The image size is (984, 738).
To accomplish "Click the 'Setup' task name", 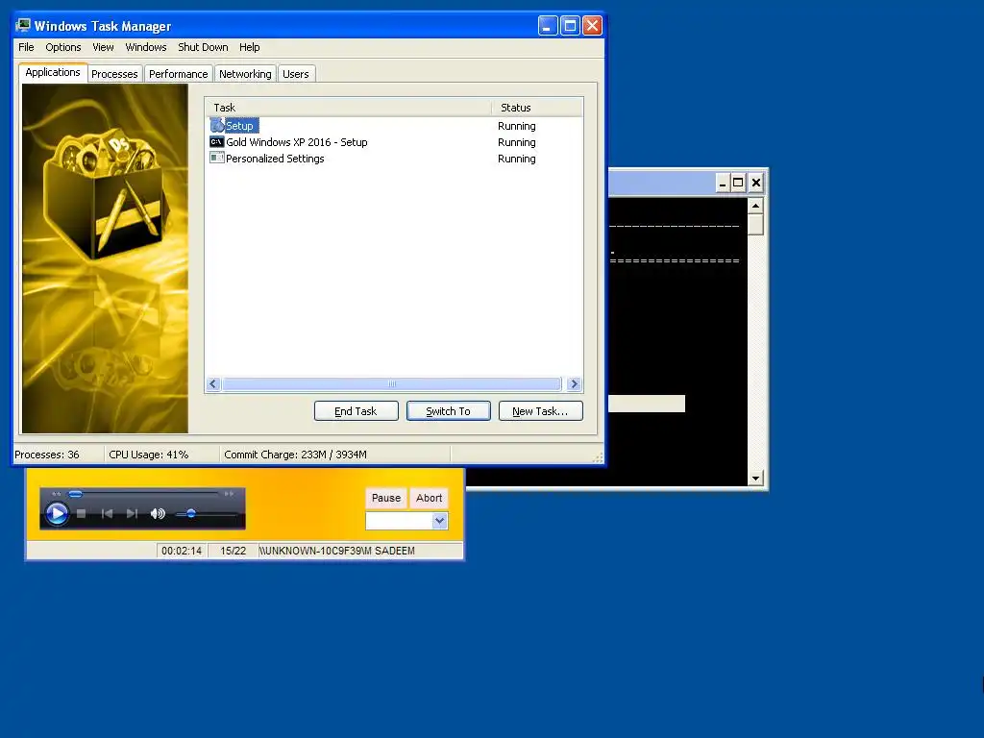I will [239, 126].
